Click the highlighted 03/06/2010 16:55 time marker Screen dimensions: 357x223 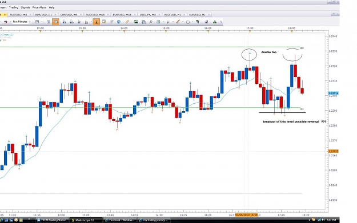[x=246, y=215]
